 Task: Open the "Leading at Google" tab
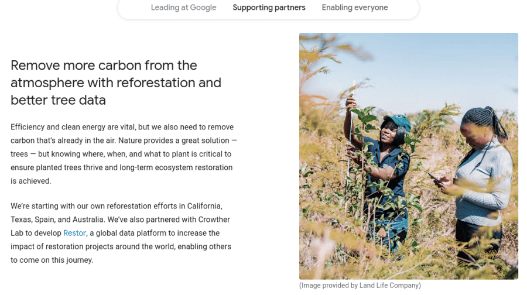click(x=183, y=8)
